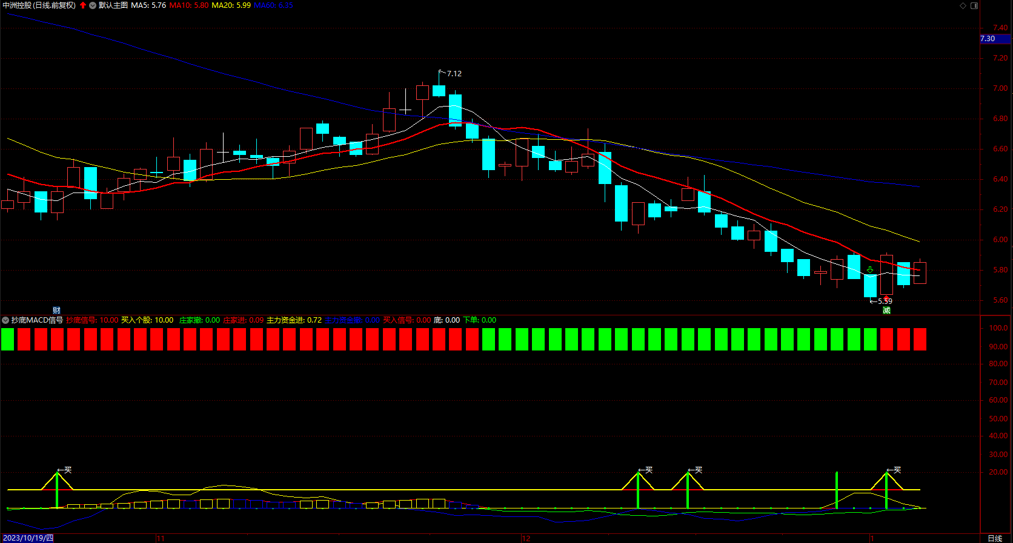1013x543 pixels.
Task: Click the diamond icon at top right
Action: click(x=963, y=5)
